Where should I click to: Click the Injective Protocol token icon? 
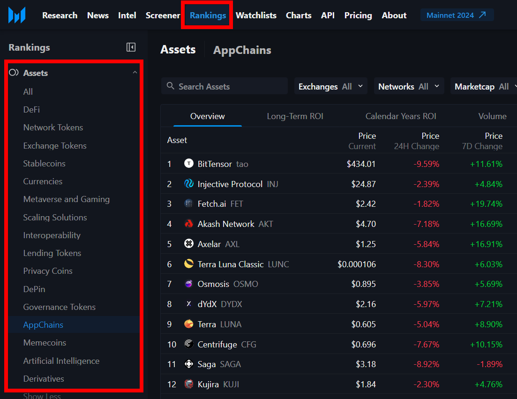click(x=189, y=184)
